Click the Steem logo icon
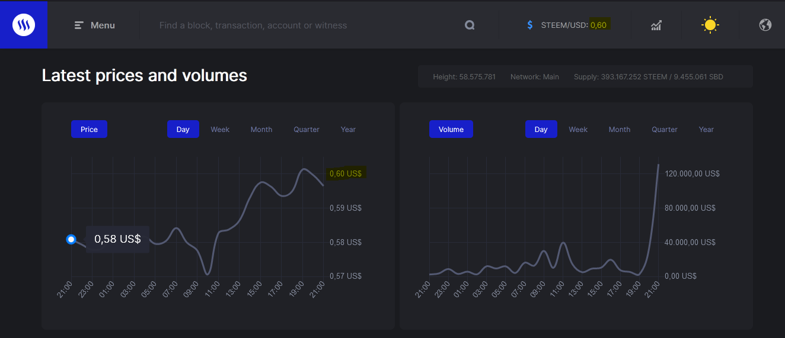This screenshot has height=338, width=785. point(24,25)
